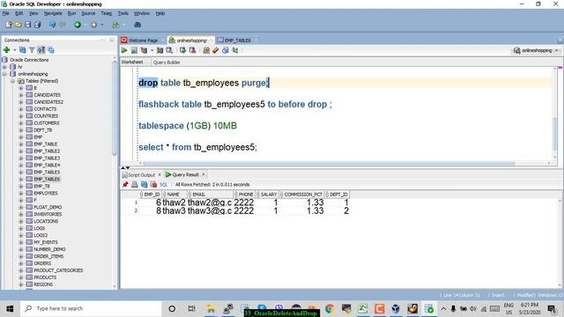Click the Save All toolbar icon
Image resolution: width=564 pixels, height=317 pixels.
pos(37,25)
